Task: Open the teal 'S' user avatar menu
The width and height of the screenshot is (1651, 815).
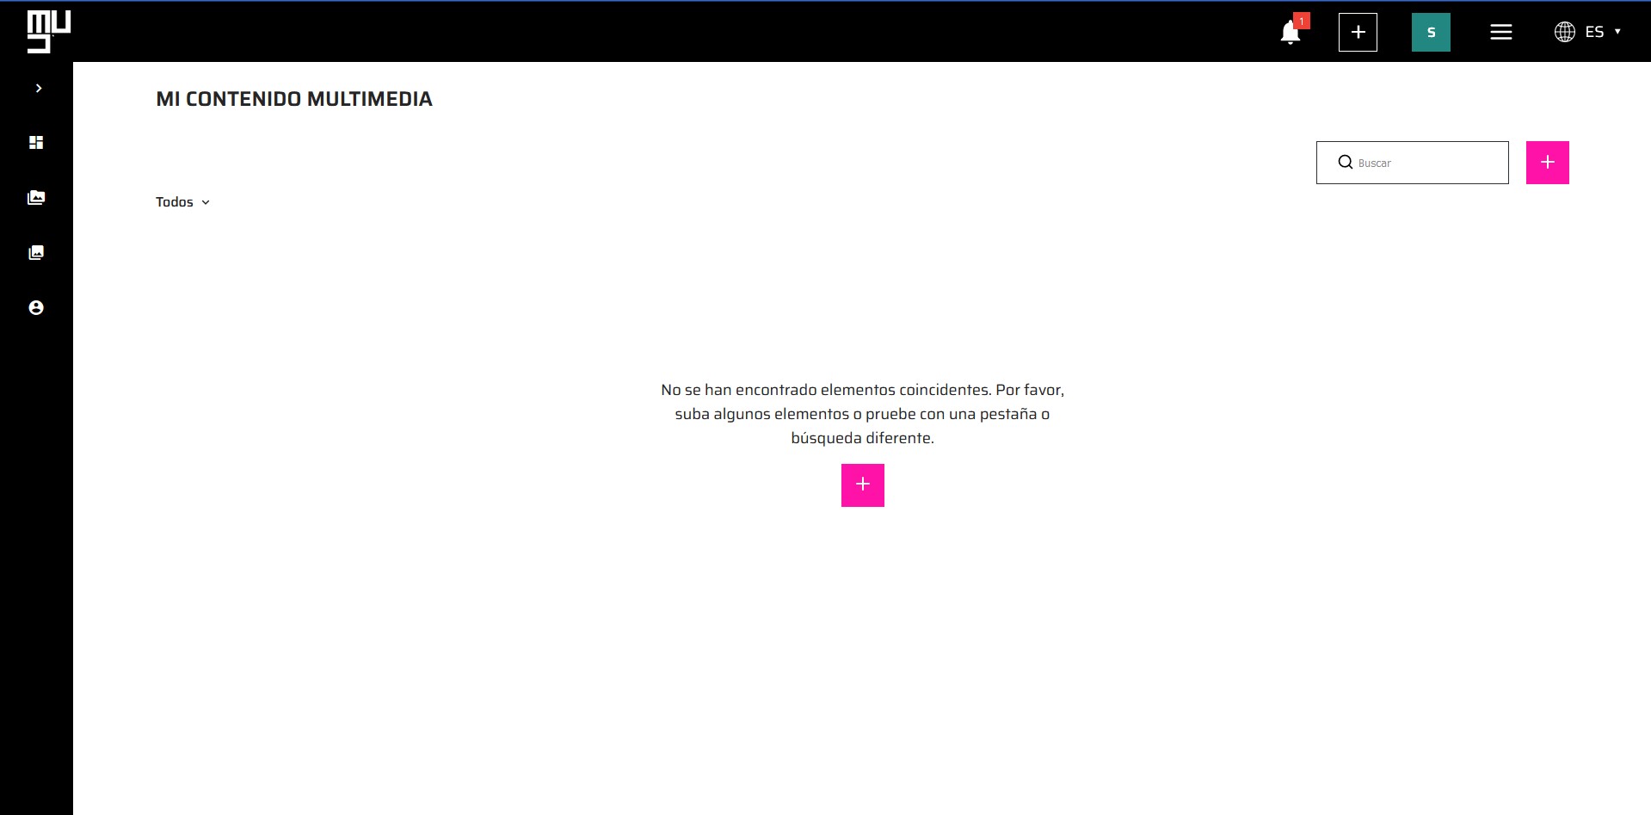Action: (1431, 33)
